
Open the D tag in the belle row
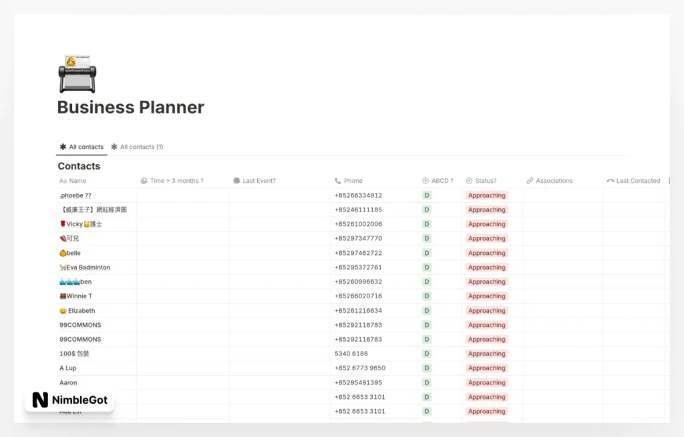426,253
